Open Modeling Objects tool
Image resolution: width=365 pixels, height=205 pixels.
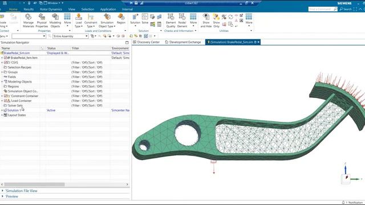(x=55, y=20)
